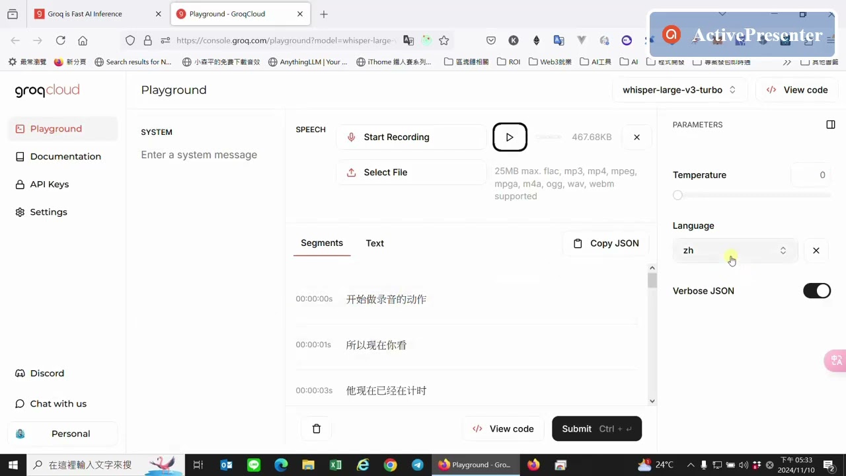Open the ROI bookmarks folder
This screenshot has width=846, height=476.
coord(509,61)
